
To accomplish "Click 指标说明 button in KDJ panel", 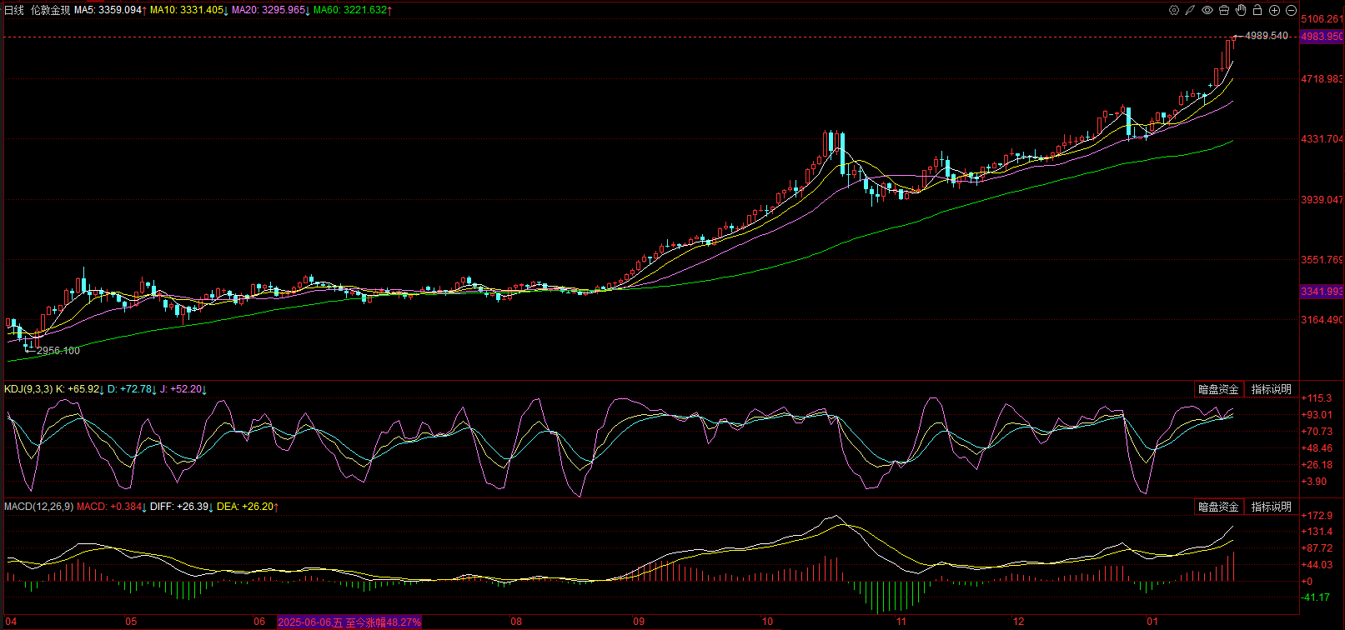I will tap(1271, 389).
